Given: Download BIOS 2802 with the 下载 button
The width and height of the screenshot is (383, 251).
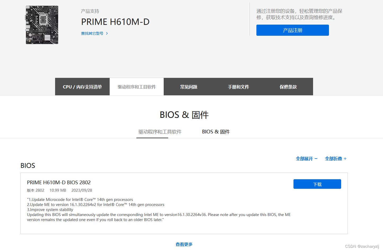Looking at the screenshot, I should (x=317, y=184).
